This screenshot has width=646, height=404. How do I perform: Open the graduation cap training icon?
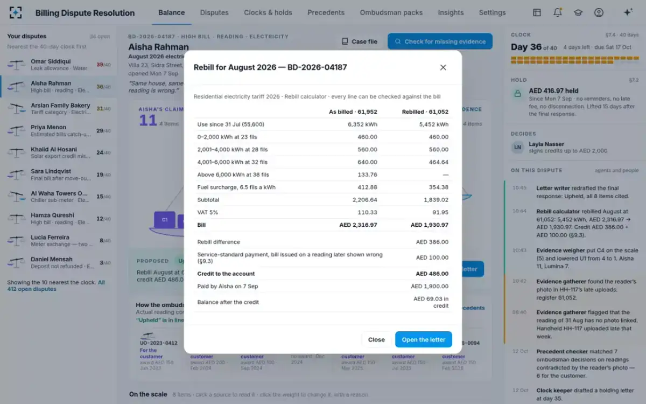click(578, 12)
